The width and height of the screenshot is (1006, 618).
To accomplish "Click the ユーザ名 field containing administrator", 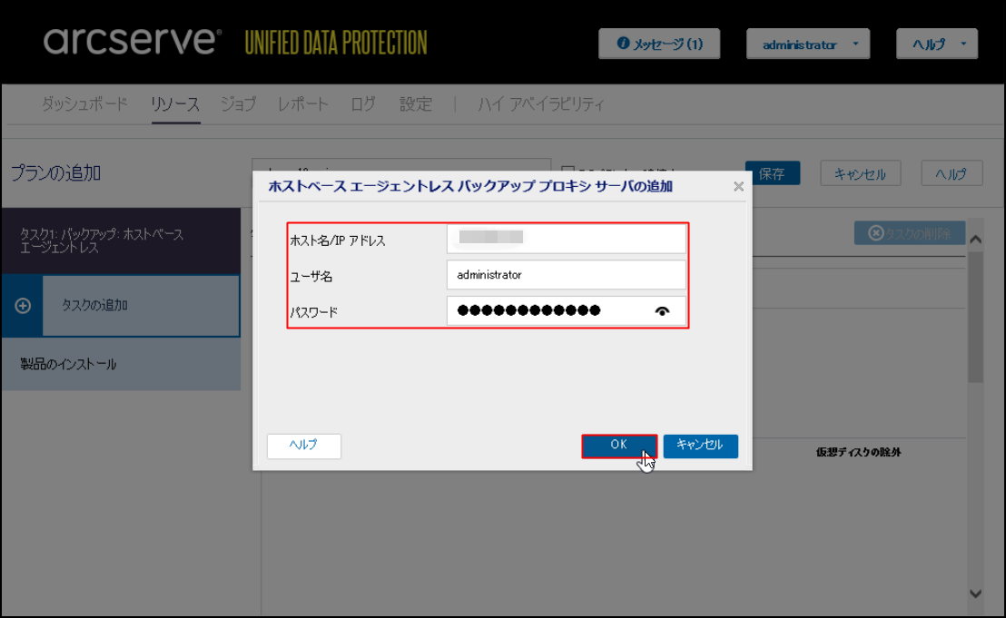I will click(x=566, y=275).
